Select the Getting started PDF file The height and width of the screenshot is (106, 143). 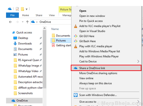pyautogui.click(x=61, y=45)
